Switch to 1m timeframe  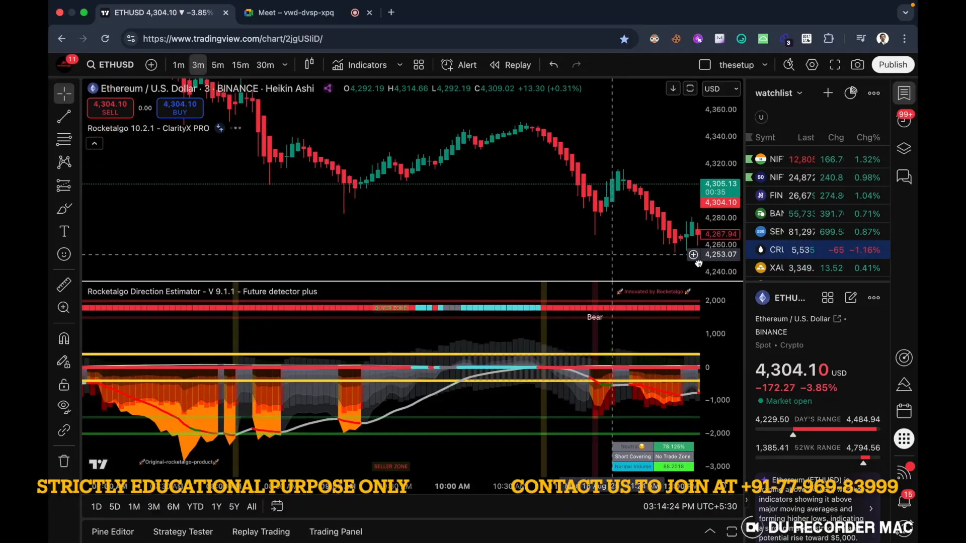pyautogui.click(x=179, y=65)
